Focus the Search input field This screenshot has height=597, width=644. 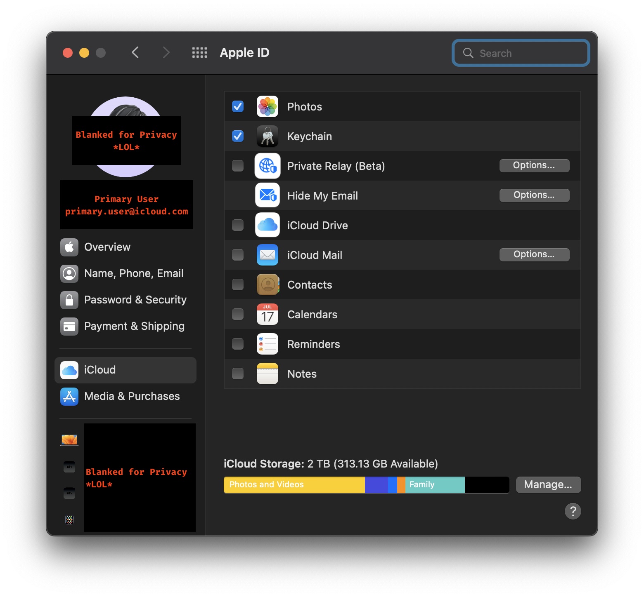(521, 53)
